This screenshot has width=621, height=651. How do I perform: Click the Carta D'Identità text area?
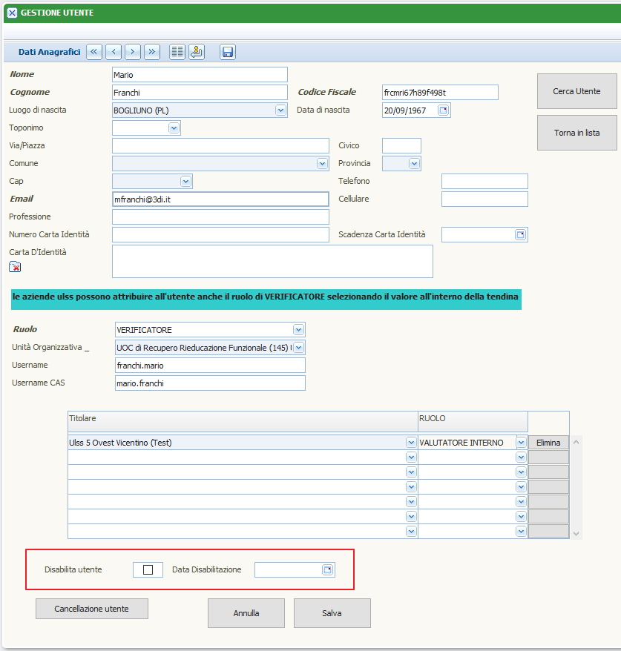tap(272, 261)
